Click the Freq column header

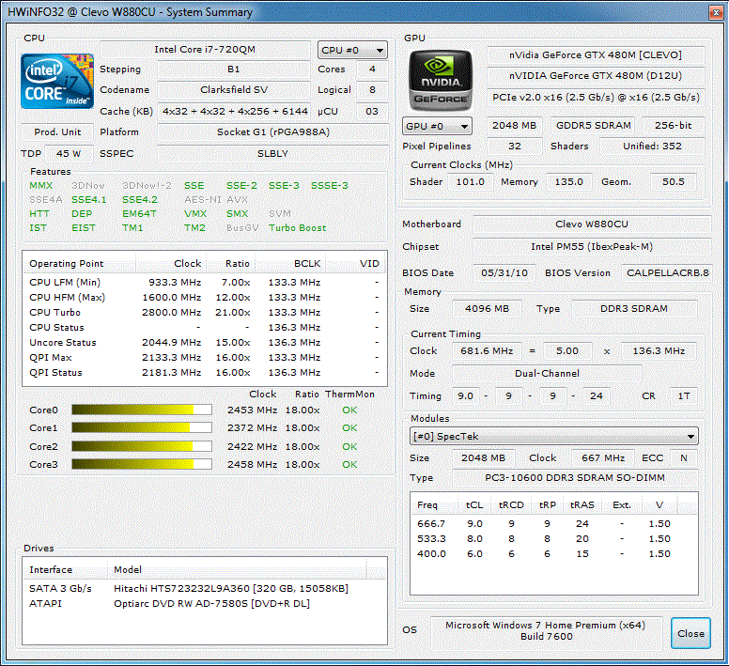click(435, 505)
